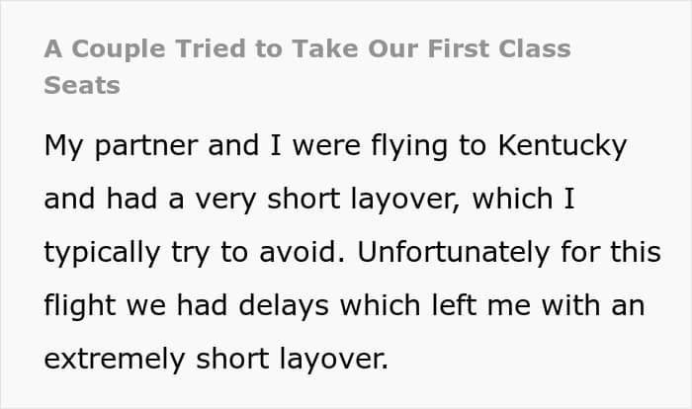692x409 pixels.
Task: Click the word 'delays' in the paragraph
Action: pos(284,305)
